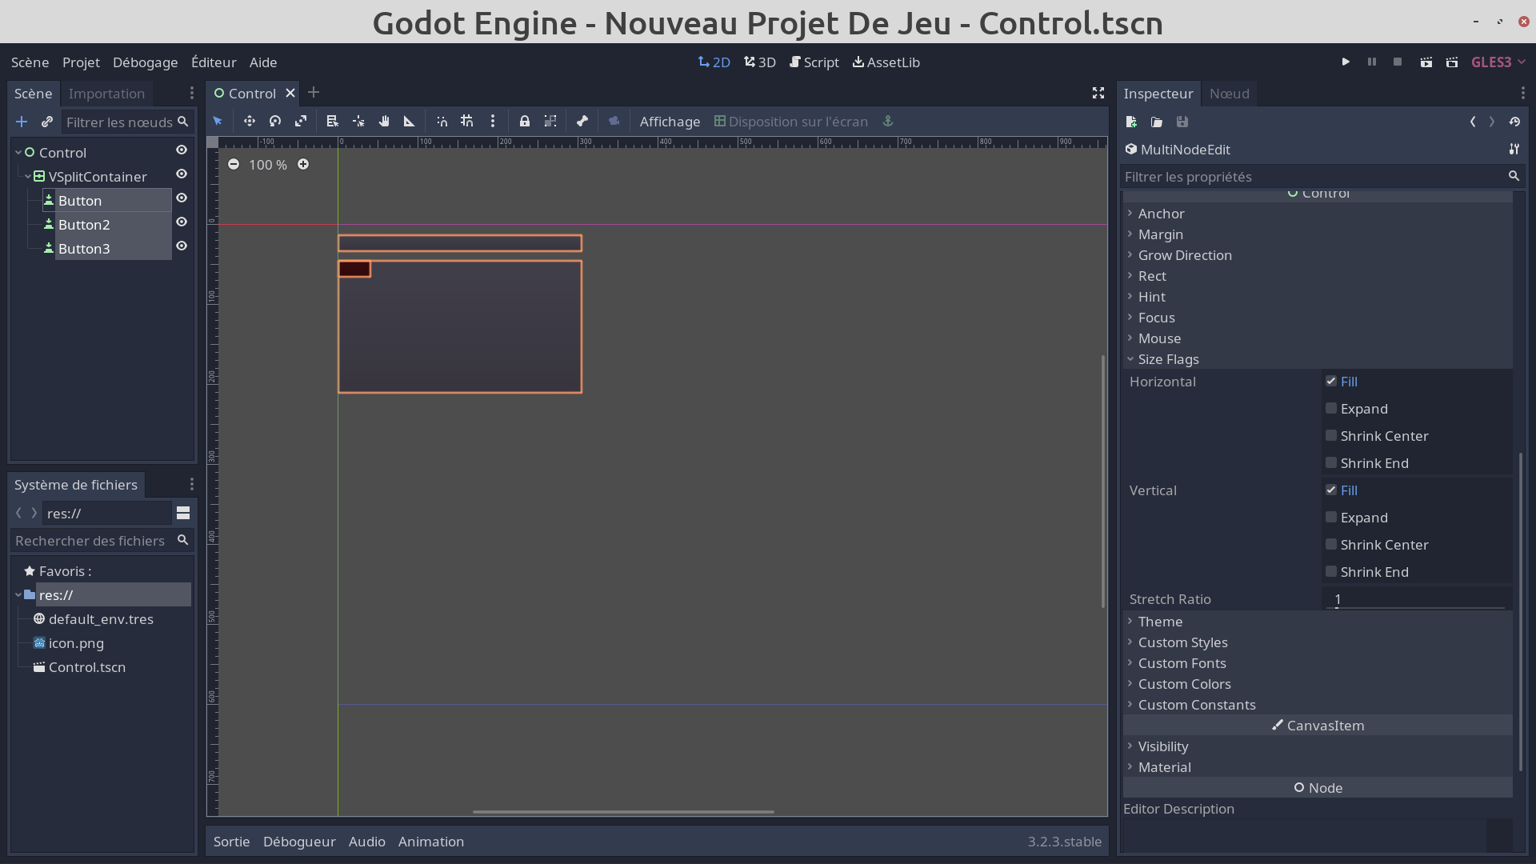Switch to the Nœud tab in Inspector

[1229, 93]
